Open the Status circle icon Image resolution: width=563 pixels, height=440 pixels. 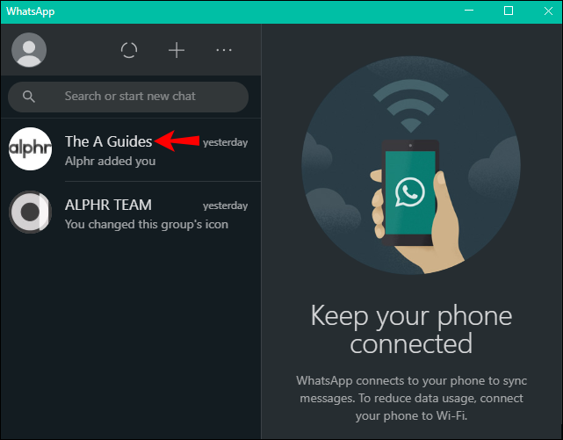(129, 50)
